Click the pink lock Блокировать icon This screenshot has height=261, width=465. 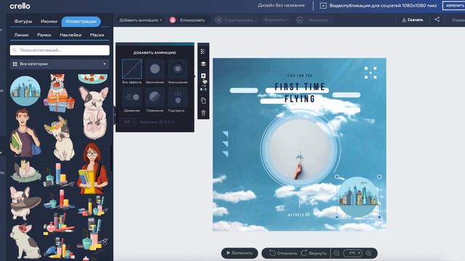pyautogui.click(x=173, y=20)
